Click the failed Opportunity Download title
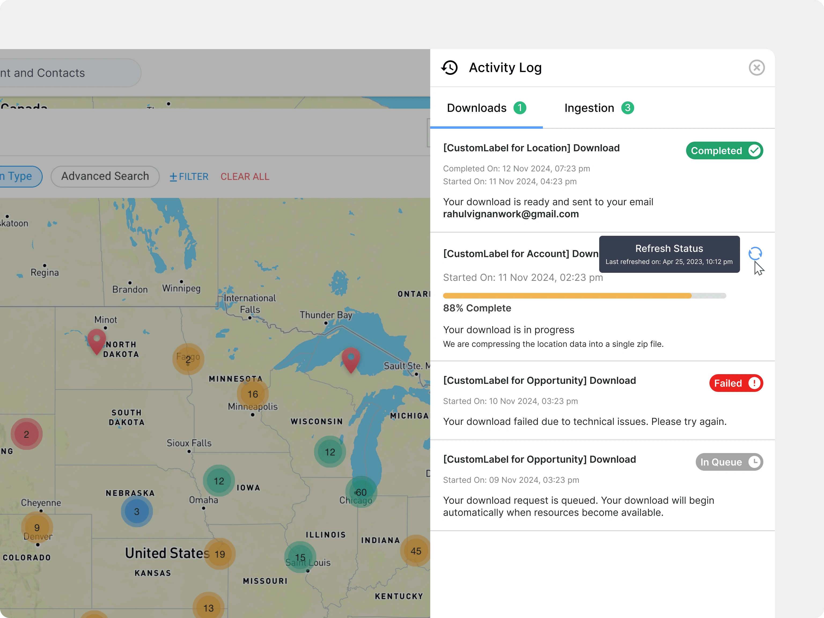Image resolution: width=824 pixels, height=618 pixels. coord(539,380)
